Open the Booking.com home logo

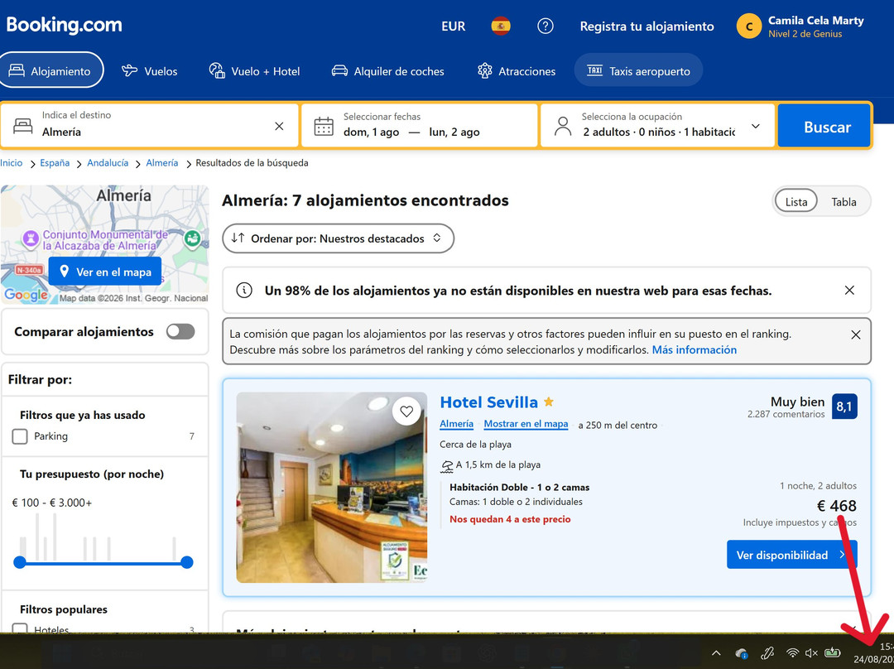click(64, 25)
